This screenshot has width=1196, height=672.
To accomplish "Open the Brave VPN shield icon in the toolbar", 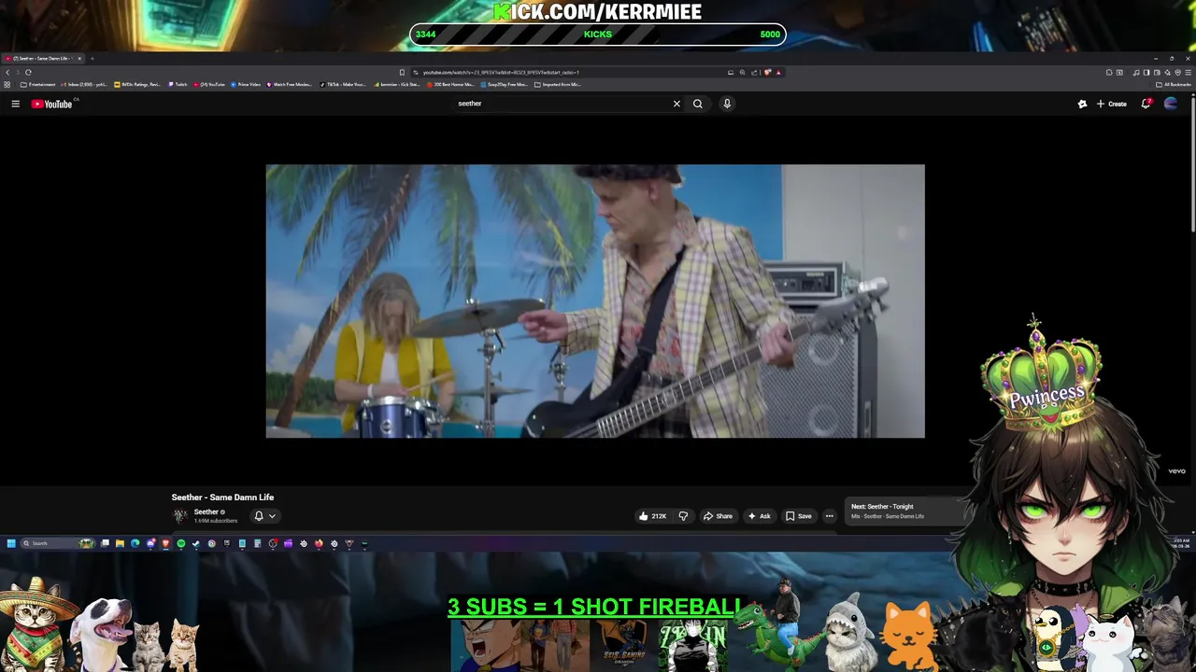I will (x=1178, y=72).
